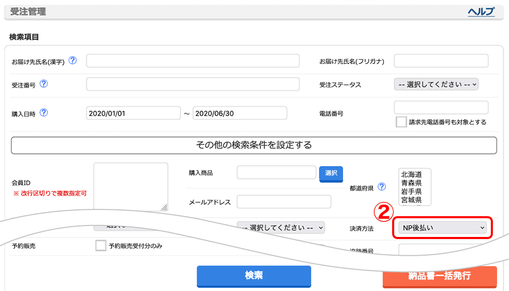Open the ヘルプ link
509x291 pixels.
481,11
